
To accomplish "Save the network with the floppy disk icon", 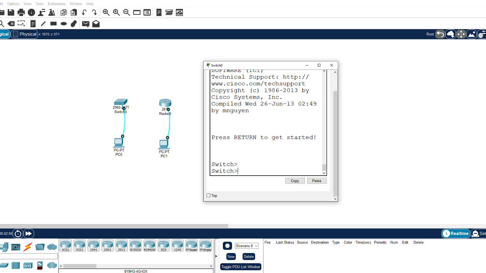I will point(11,13).
